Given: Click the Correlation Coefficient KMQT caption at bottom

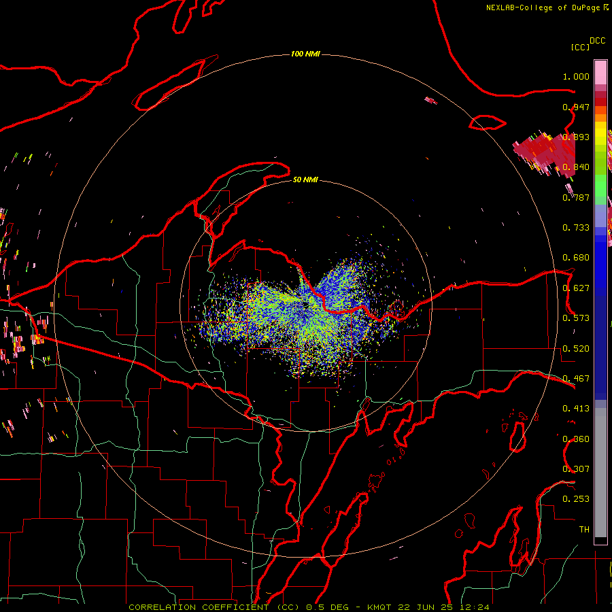Looking at the screenshot, I should pyautogui.click(x=309, y=607).
